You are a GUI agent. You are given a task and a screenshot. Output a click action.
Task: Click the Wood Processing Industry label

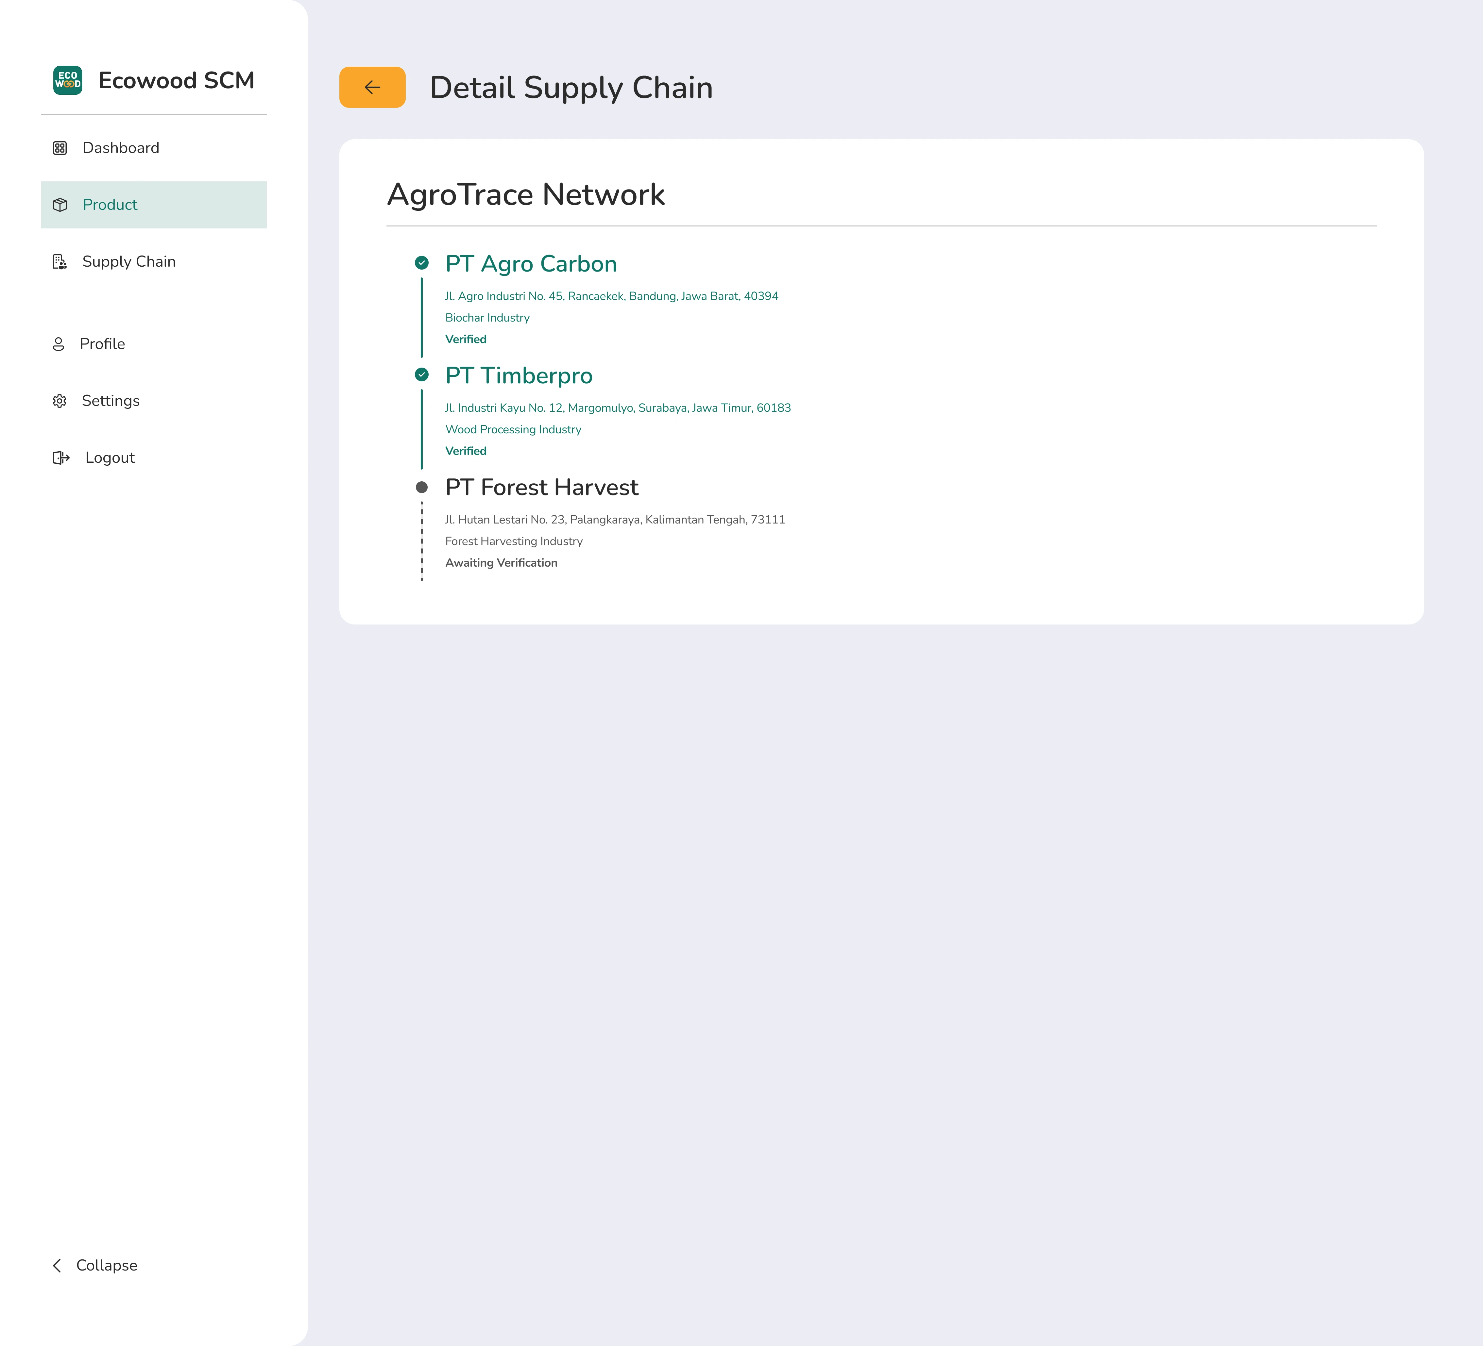tap(513, 429)
